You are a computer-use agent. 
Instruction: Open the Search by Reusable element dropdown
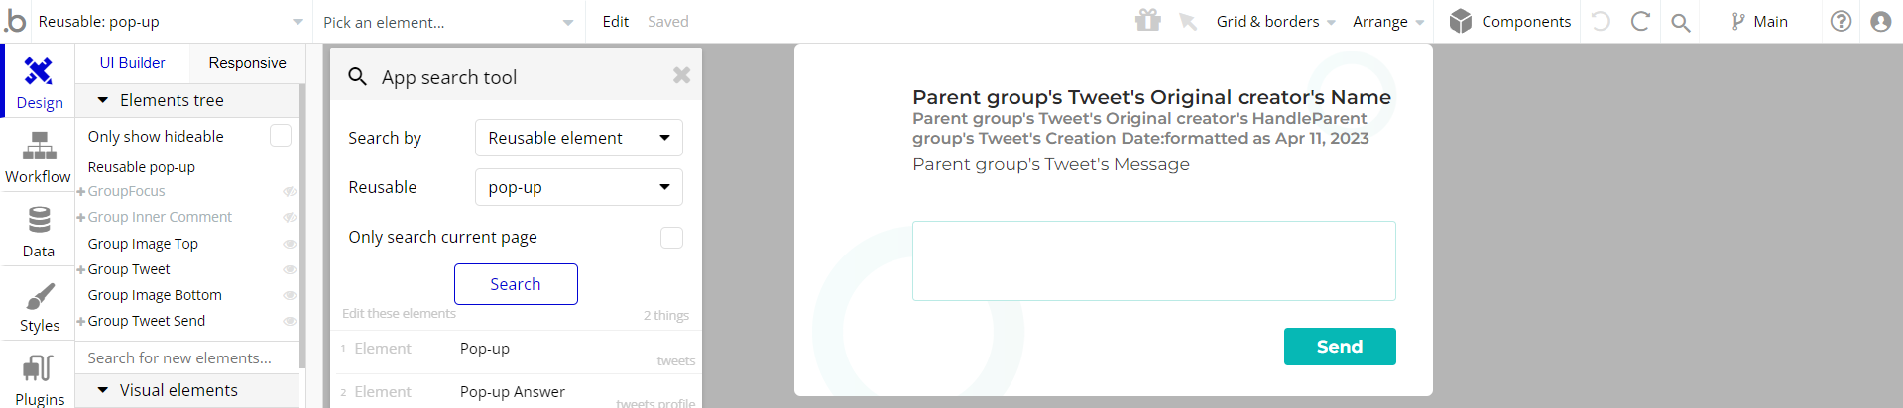579,138
